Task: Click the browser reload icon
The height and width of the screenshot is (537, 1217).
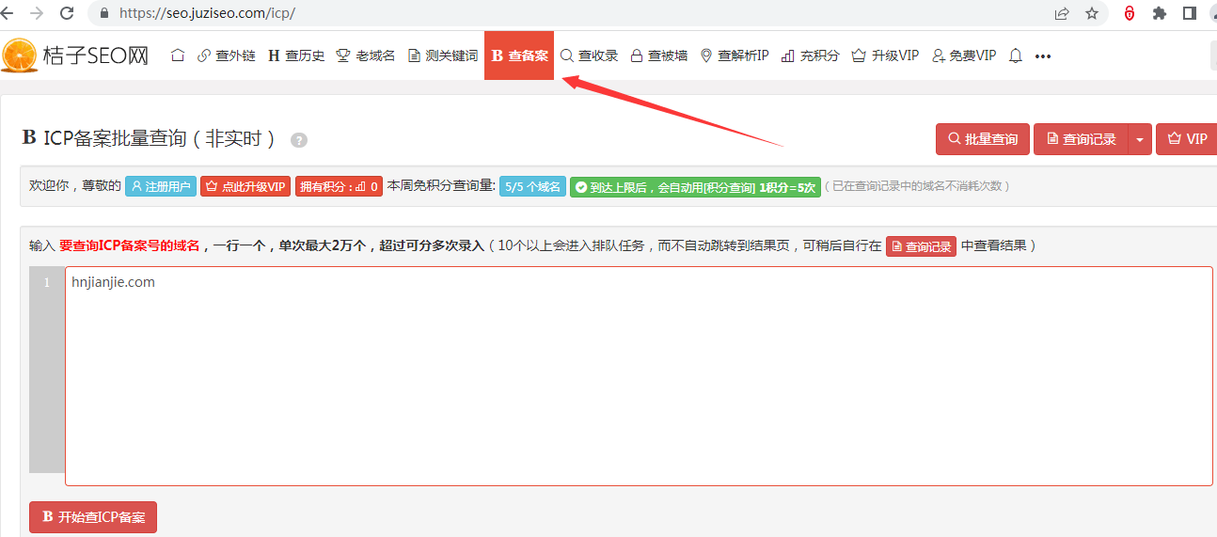Action: [x=67, y=13]
